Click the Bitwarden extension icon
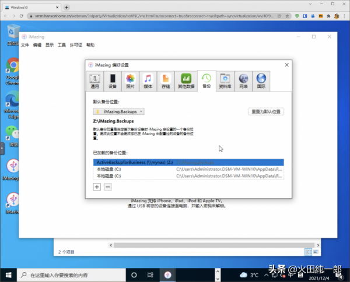 (x=305, y=16)
